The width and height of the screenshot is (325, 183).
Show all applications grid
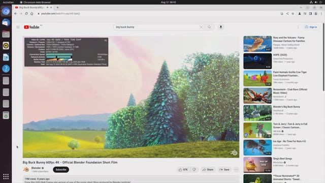[x=6, y=176]
